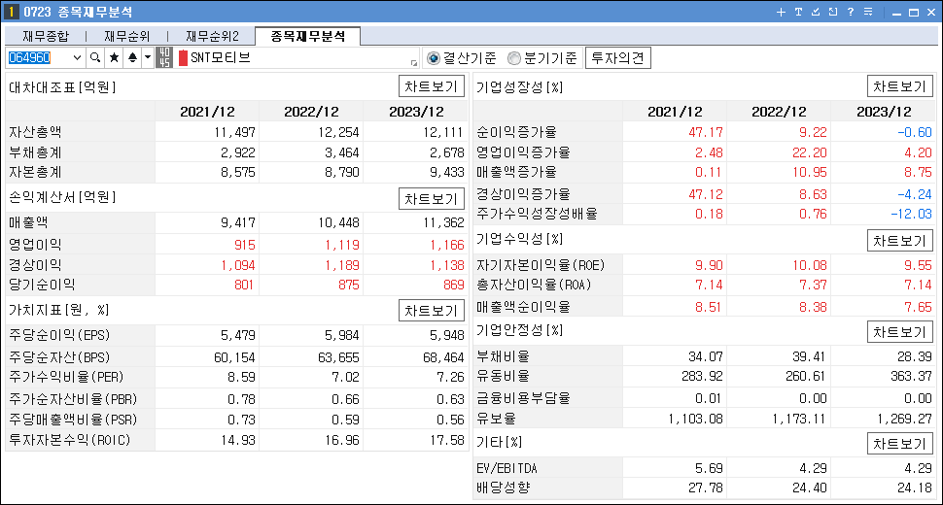Viewport: 943px width, 505px height.
Task: Click 영업이익 2023/12 value 1,166
Action: point(447,245)
